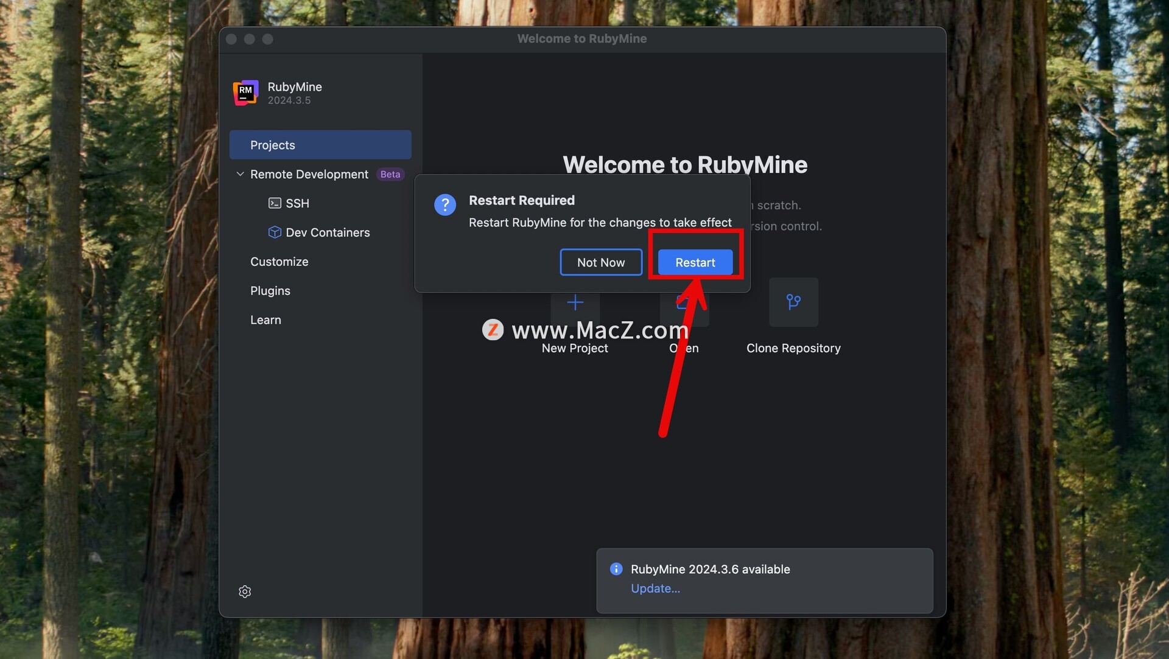Select the Projects sidebar item
1169x659 pixels.
click(320, 145)
